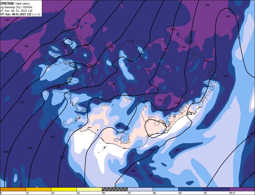
Task: Click the legend scale label "10"
Action: 27,193
